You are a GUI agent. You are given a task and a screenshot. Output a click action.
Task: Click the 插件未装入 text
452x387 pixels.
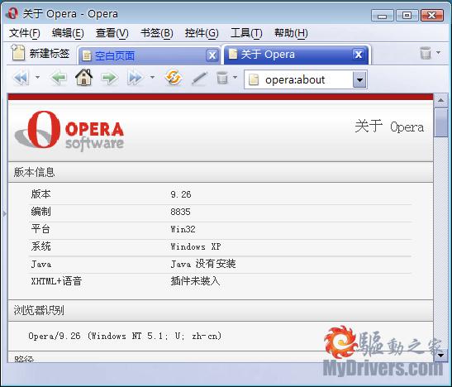195,281
